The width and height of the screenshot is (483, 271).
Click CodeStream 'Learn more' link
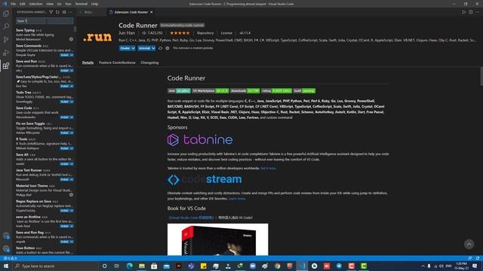pos(237,199)
